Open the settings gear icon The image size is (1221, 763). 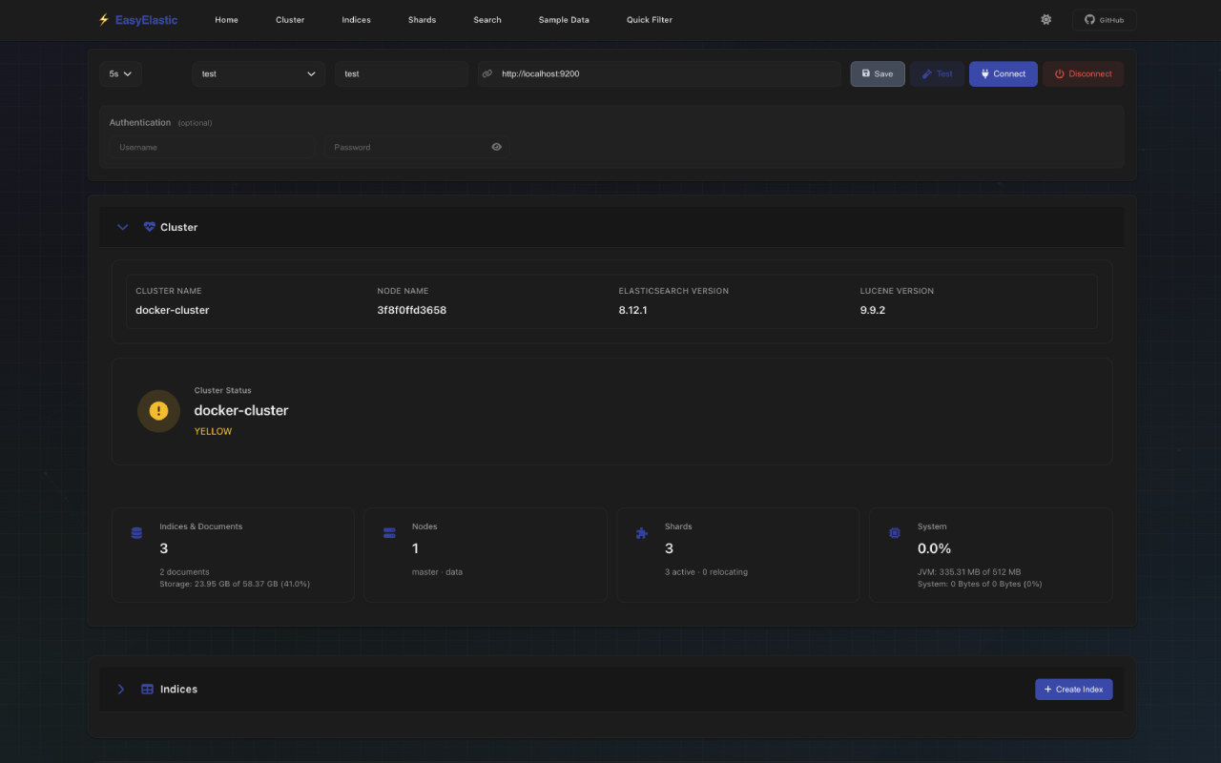tap(1045, 19)
